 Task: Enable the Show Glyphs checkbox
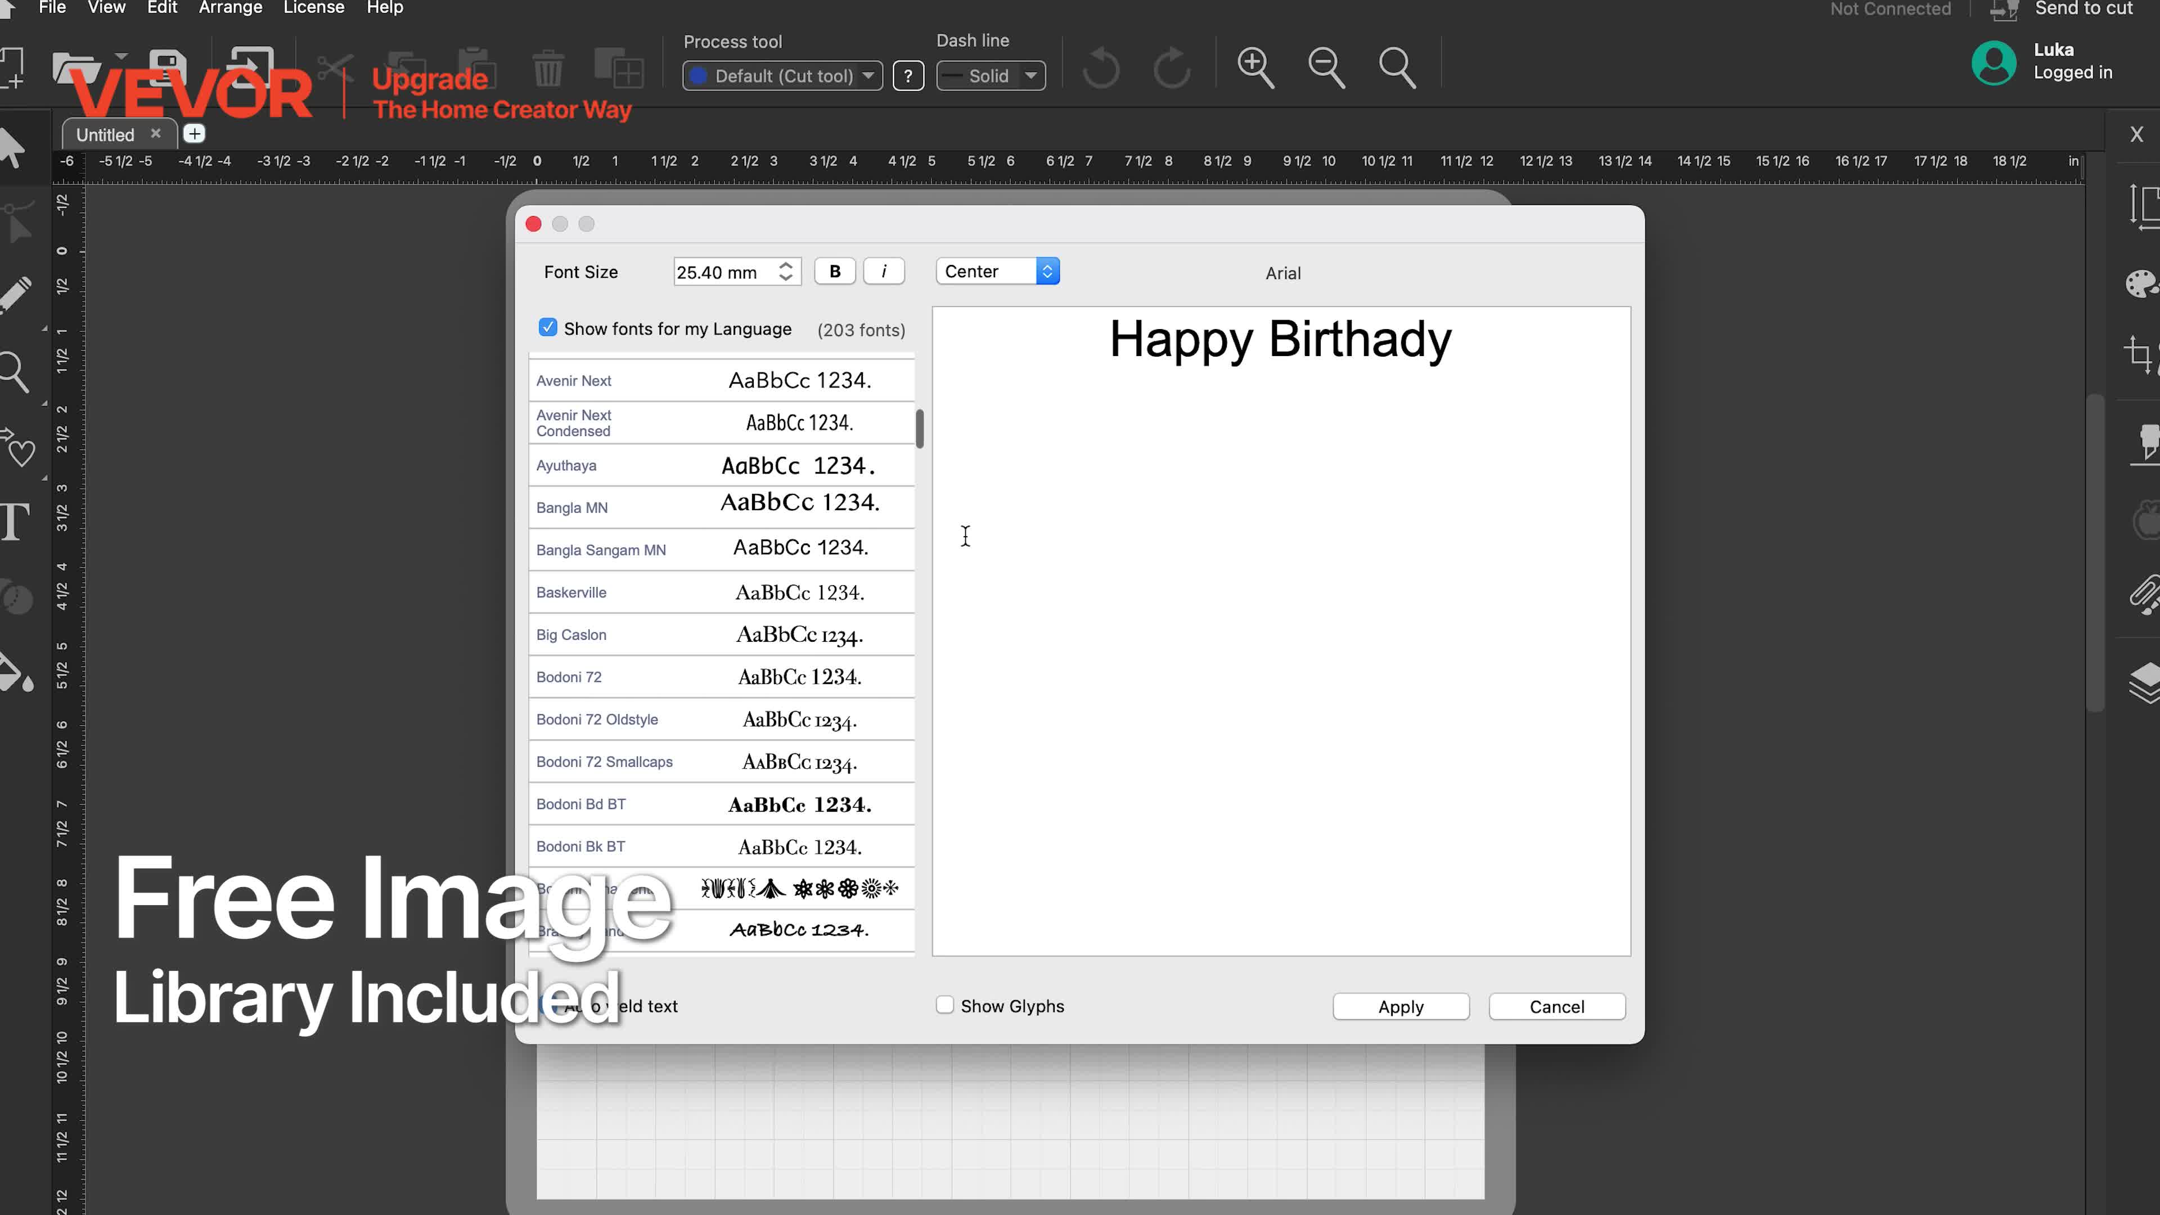click(945, 1005)
